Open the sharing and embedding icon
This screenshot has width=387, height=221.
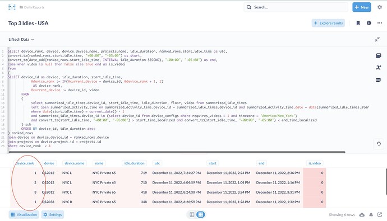point(380,215)
